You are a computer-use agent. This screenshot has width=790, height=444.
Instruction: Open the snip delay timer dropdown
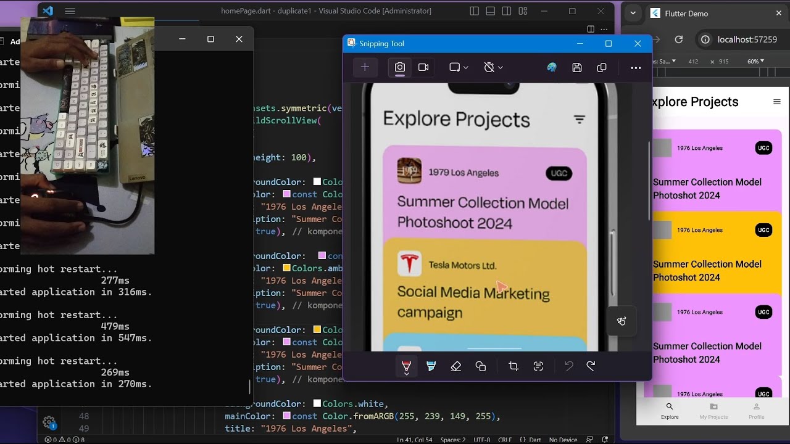[493, 67]
